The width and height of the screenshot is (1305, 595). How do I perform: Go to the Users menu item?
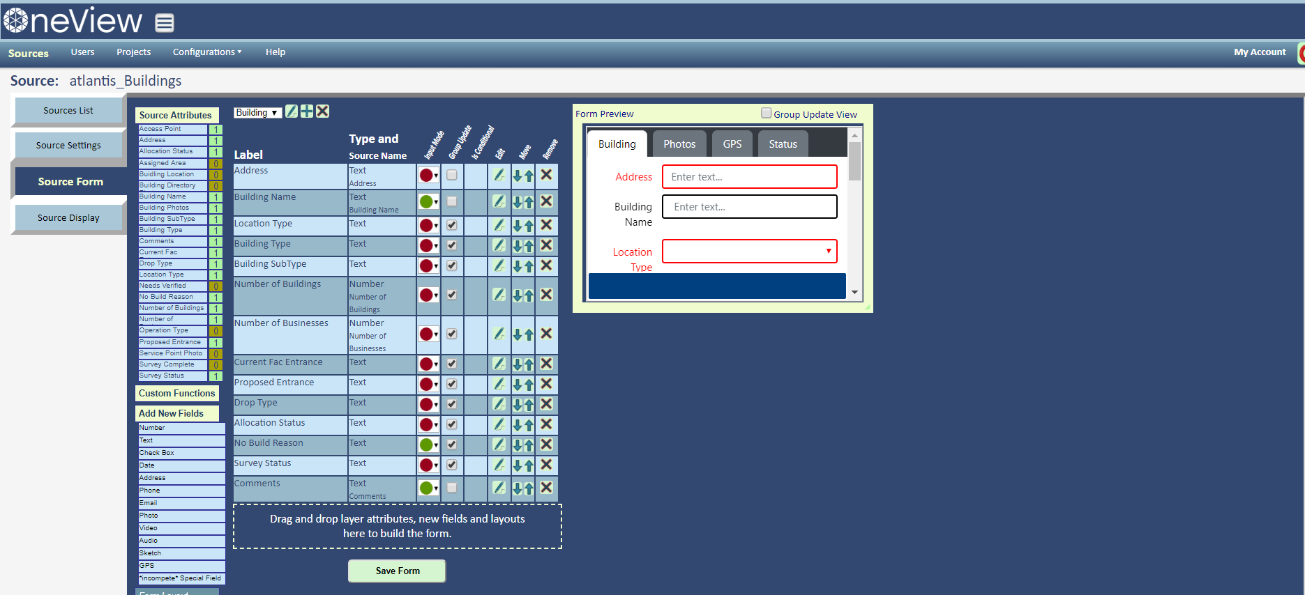pos(82,52)
